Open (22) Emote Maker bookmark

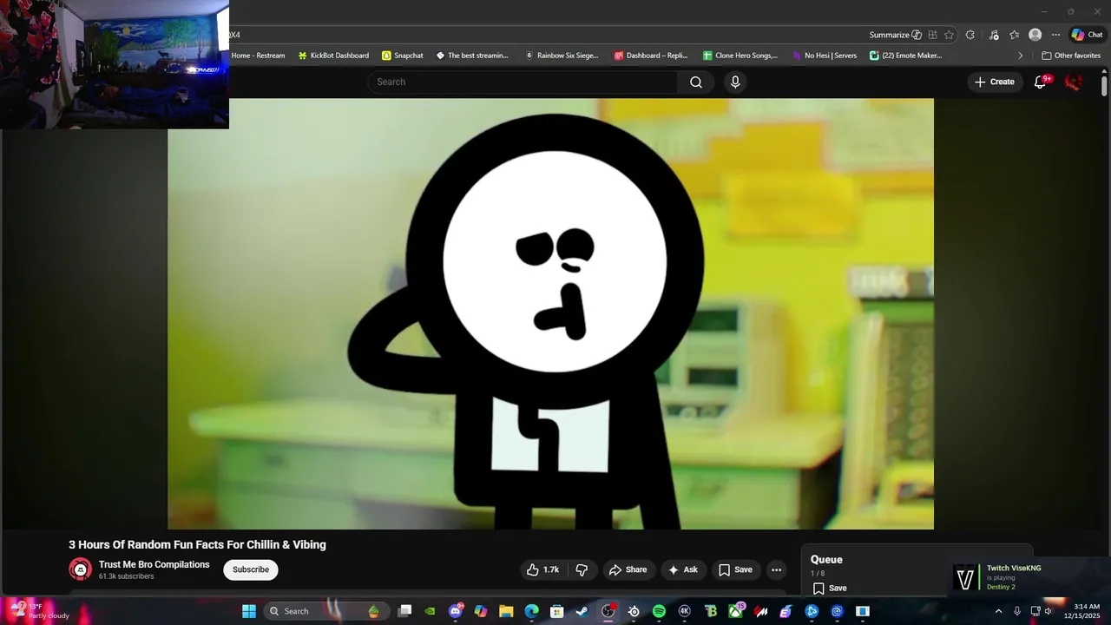906,56
